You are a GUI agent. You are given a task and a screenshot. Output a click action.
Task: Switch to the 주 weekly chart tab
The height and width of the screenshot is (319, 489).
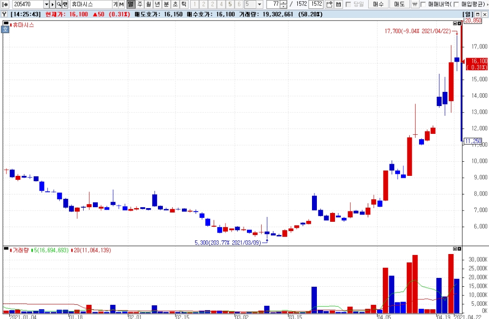tap(140, 4)
